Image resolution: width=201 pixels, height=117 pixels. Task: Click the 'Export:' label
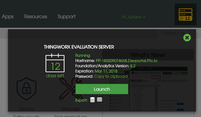(x=81, y=100)
